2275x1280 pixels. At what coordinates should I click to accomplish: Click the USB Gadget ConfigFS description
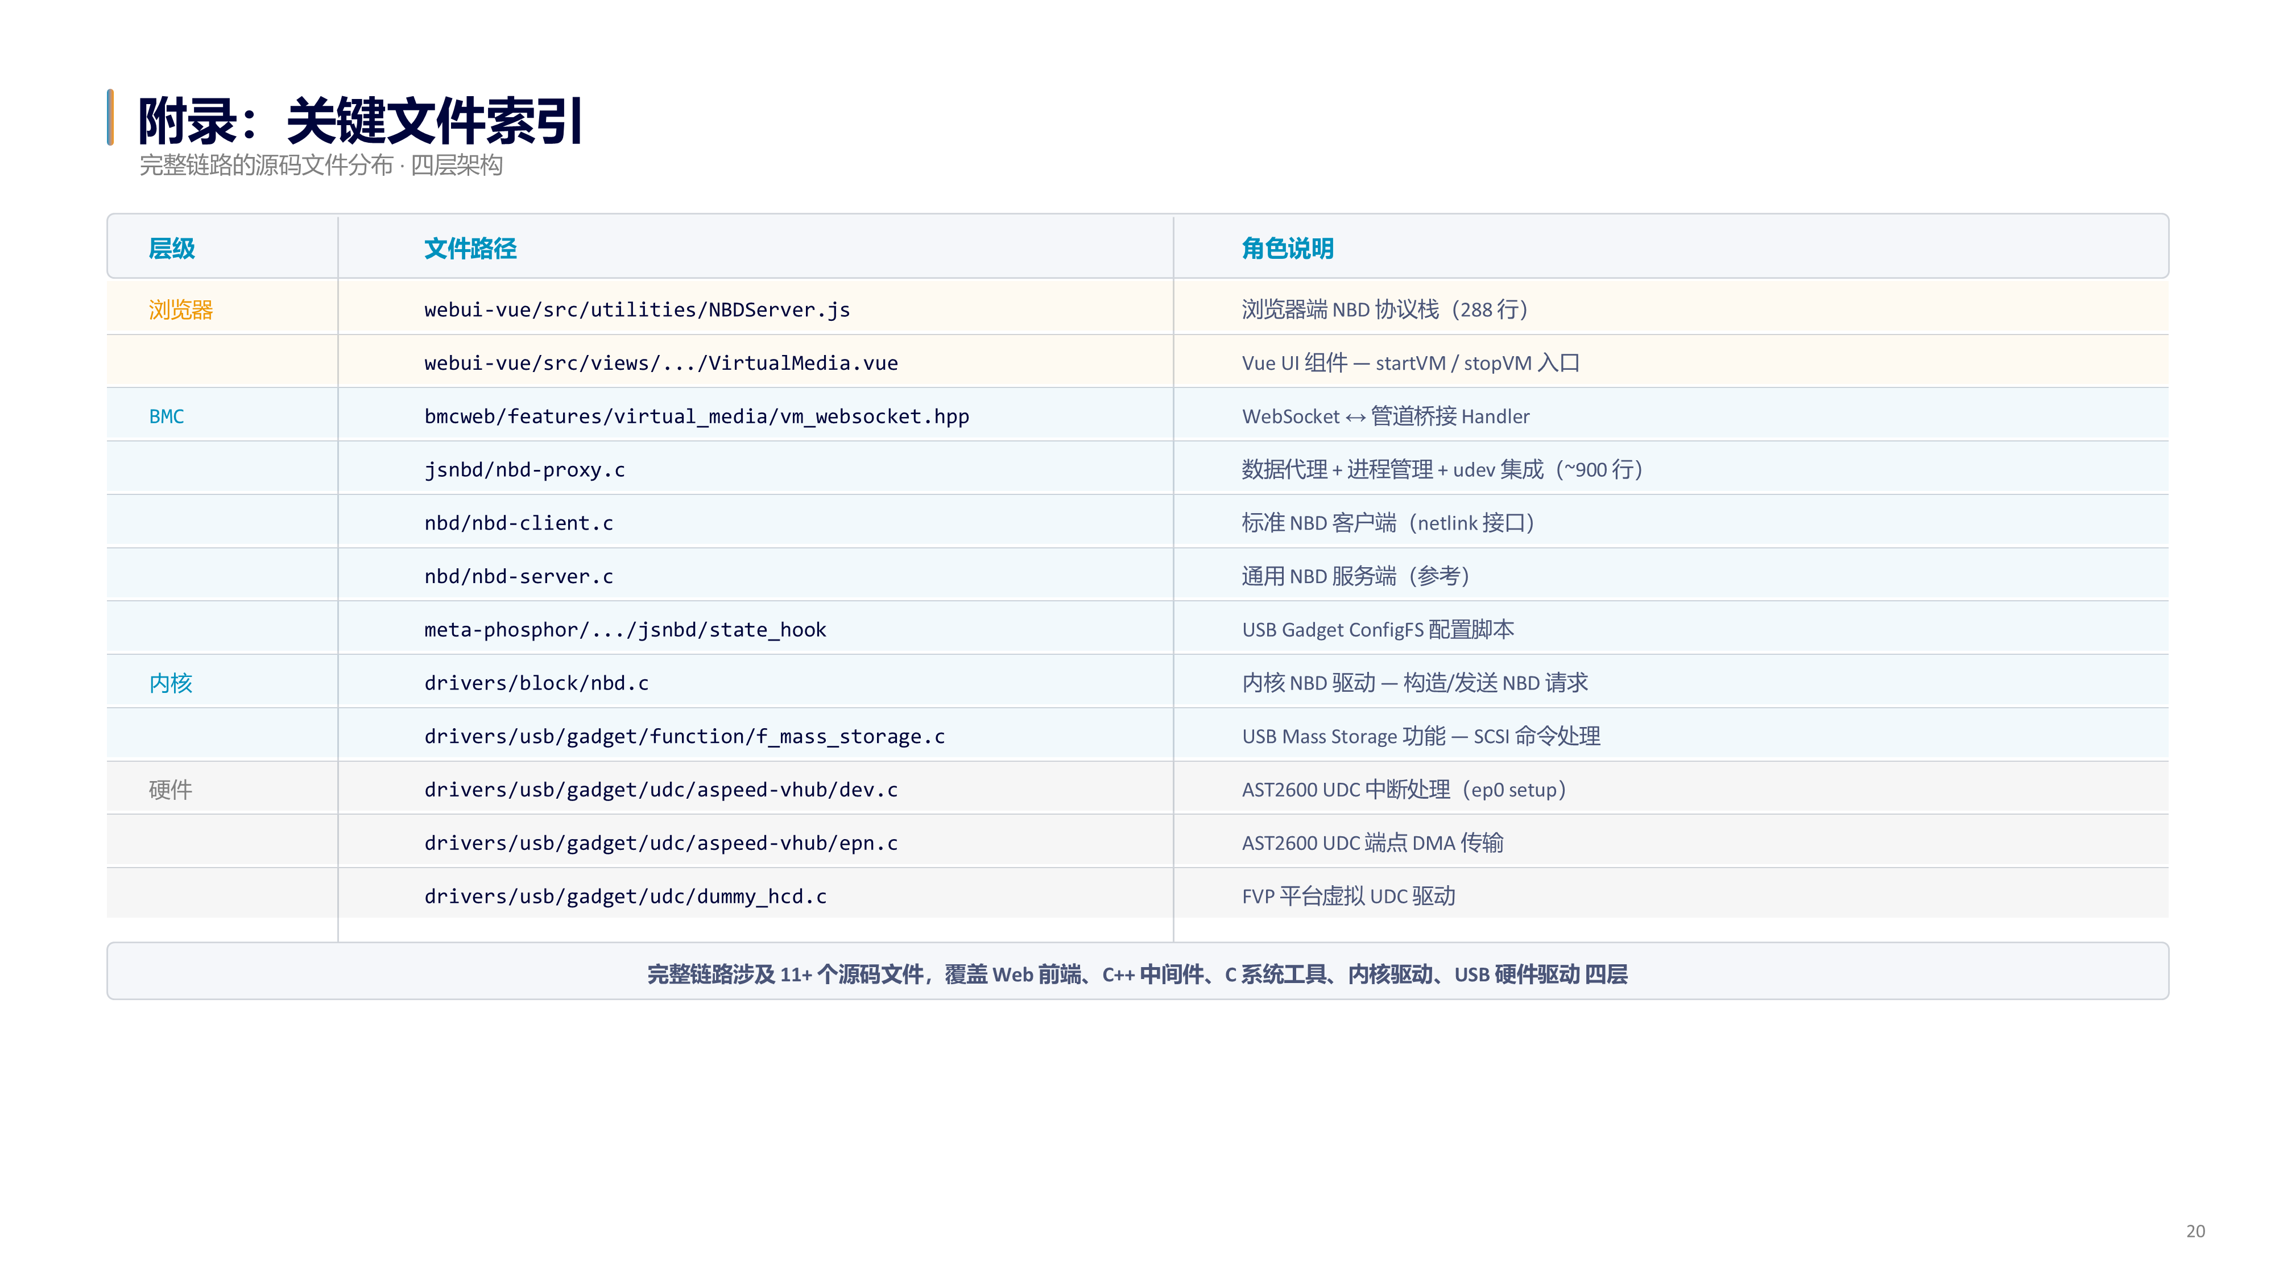1378,630
